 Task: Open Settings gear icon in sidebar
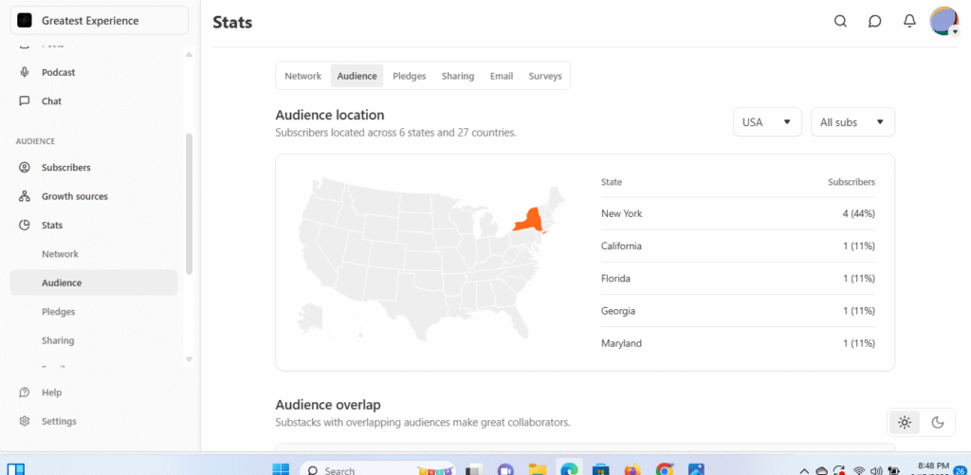pyautogui.click(x=25, y=421)
